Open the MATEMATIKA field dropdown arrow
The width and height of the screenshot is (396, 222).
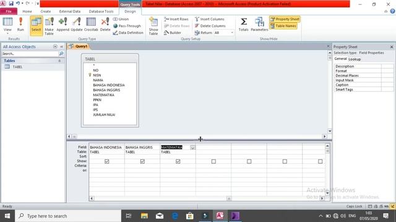(192, 147)
